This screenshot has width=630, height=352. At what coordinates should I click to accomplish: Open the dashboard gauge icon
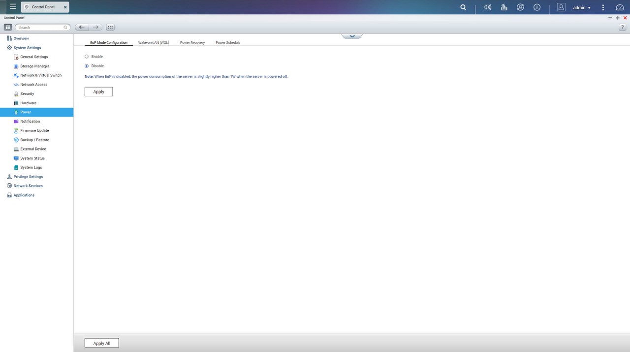[x=620, y=7]
